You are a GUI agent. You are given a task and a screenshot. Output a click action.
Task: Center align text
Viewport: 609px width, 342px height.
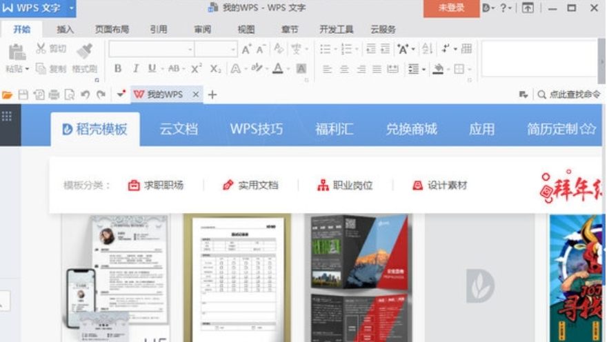pos(344,69)
